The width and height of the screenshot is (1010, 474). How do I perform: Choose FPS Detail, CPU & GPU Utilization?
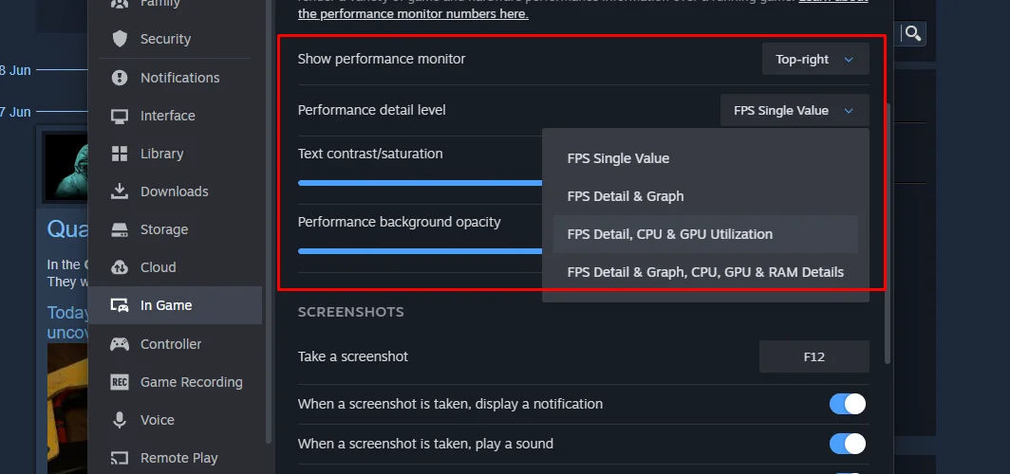670,234
